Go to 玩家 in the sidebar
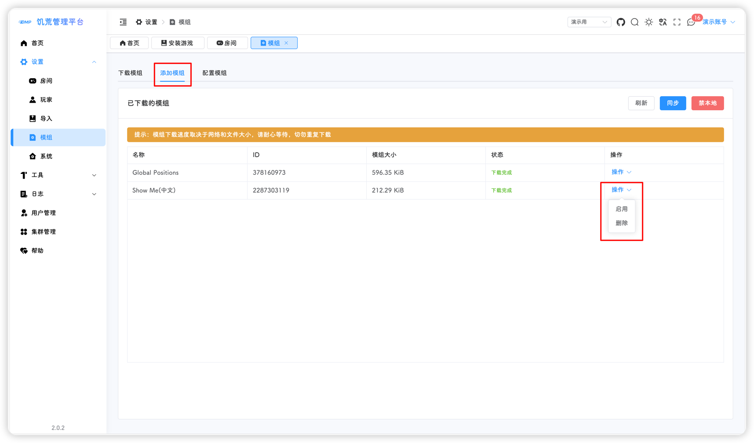Viewport: 754px width, 443px height. (x=46, y=100)
